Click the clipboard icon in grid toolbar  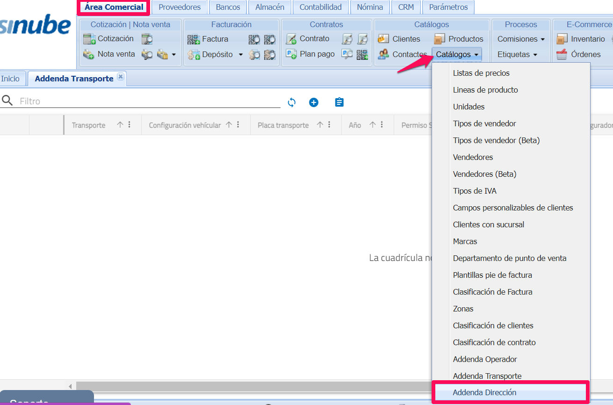pyautogui.click(x=339, y=102)
